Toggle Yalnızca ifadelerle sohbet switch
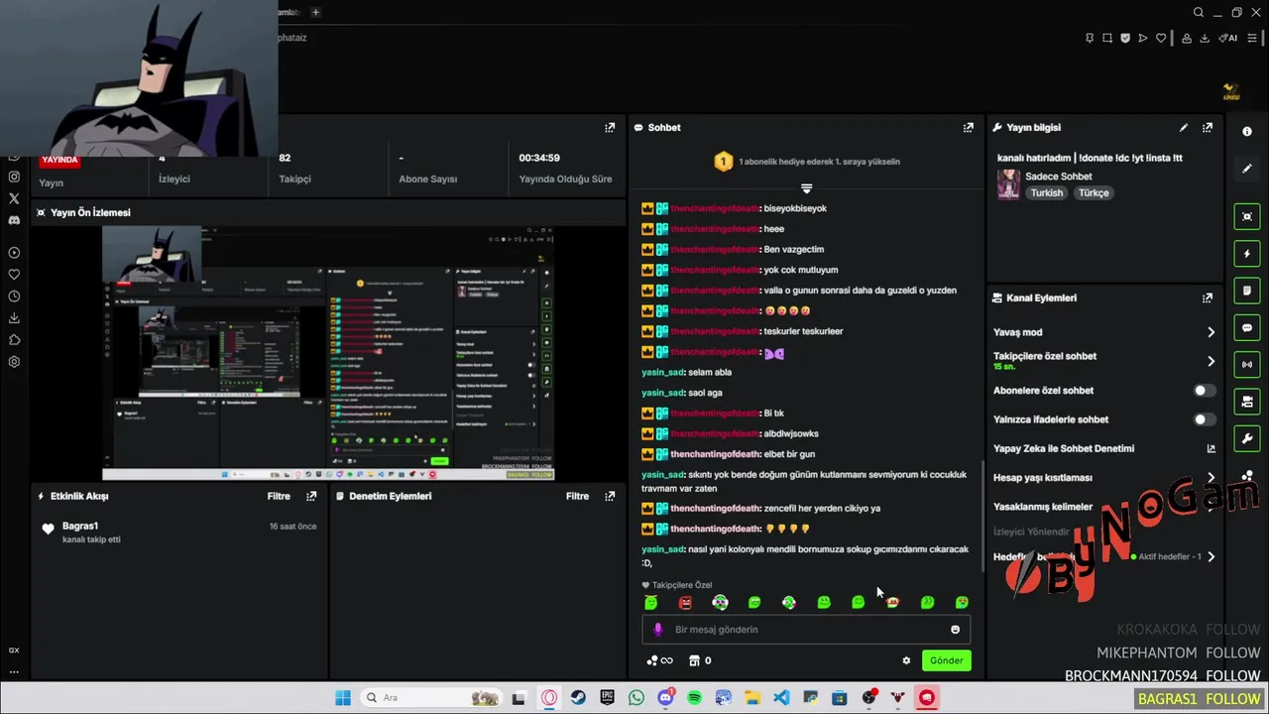Screen dimensions: 1269x714 pos(1204,419)
